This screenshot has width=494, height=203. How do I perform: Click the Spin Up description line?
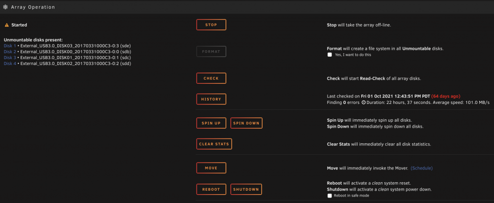pyautogui.click(x=369, y=120)
